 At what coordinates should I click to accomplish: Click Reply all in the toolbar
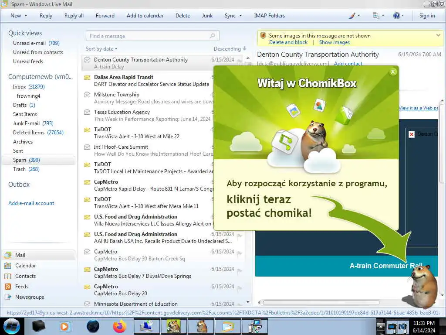pyautogui.click(x=74, y=16)
